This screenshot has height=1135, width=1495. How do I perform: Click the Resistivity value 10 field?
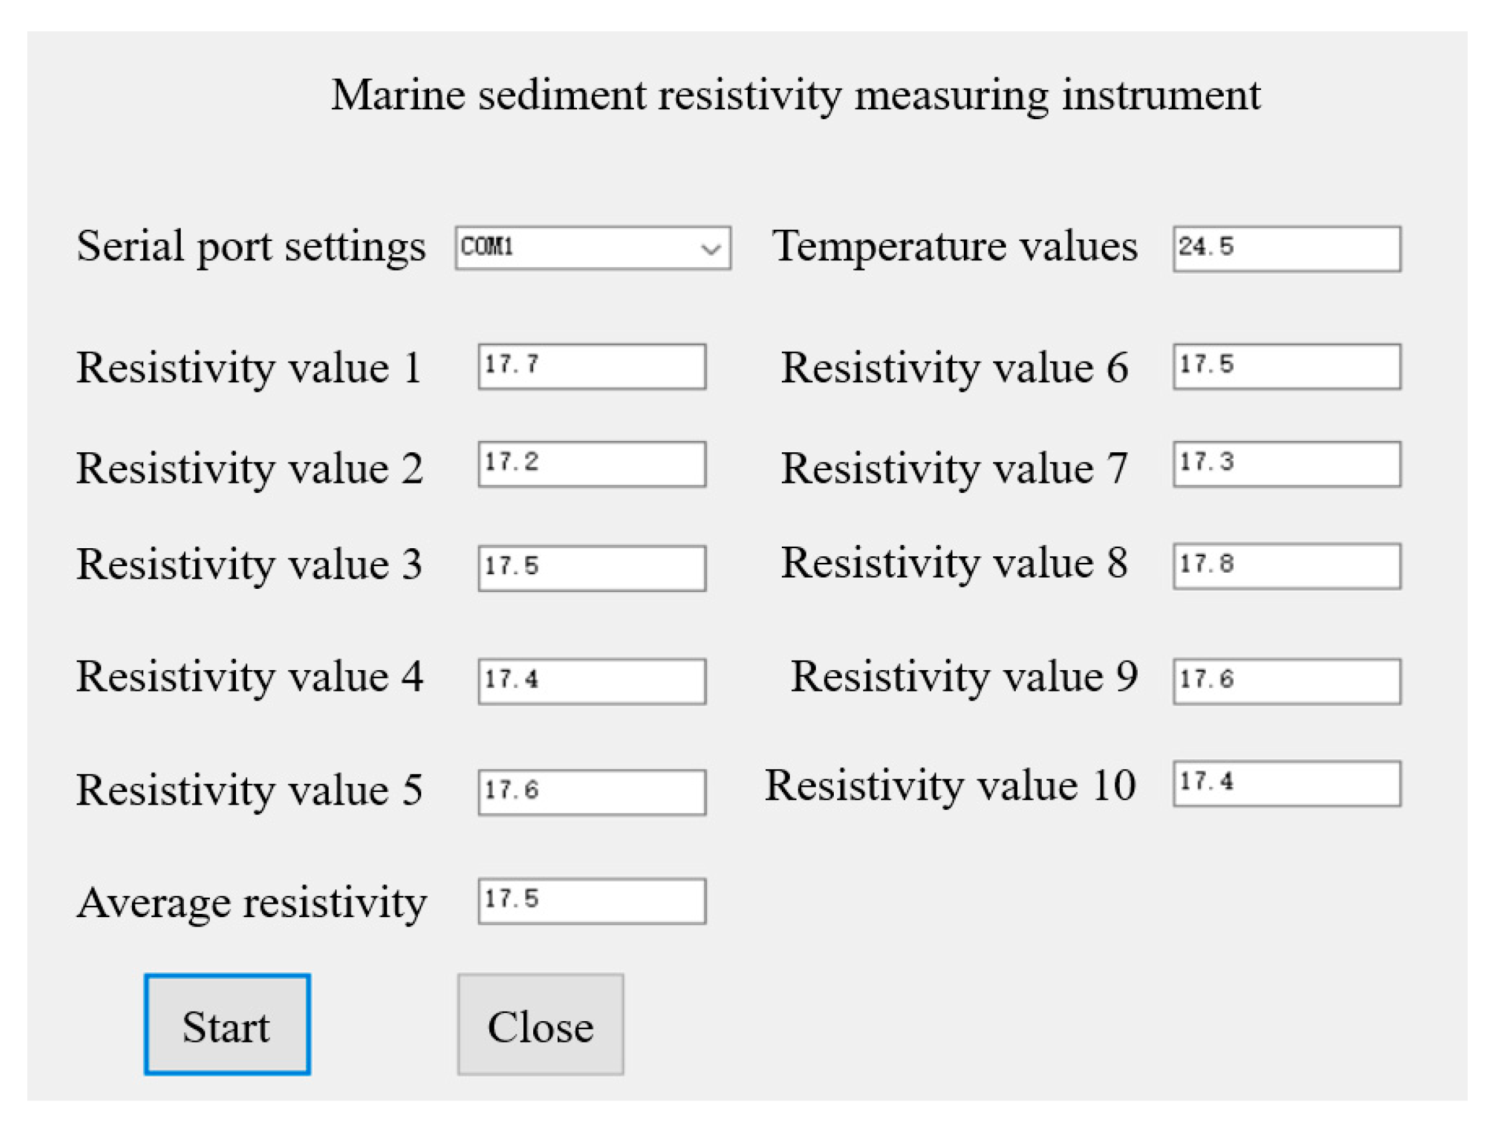coord(1286,784)
